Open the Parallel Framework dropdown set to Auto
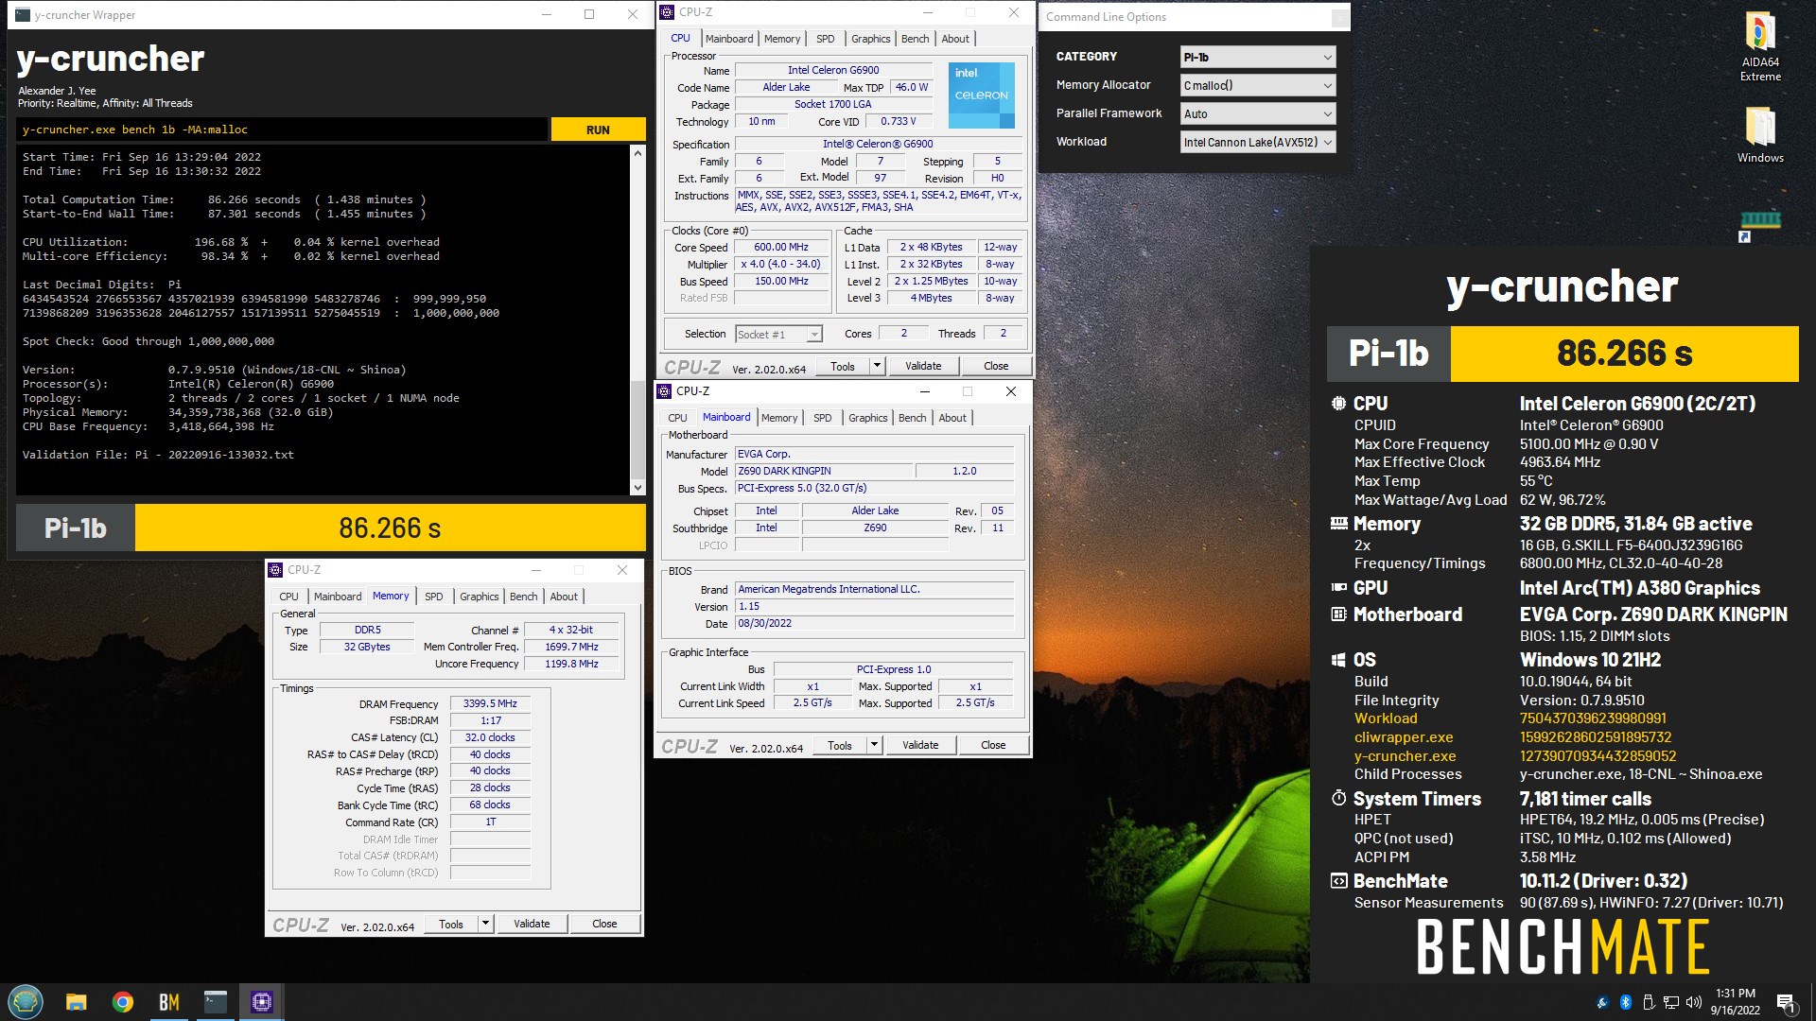The height and width of the screenshot is (1021, 1816). point(1258,113)
